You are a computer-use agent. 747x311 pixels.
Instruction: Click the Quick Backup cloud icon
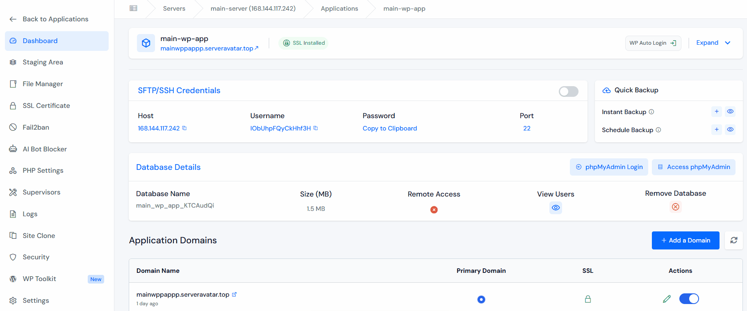(x=606, y=90)
